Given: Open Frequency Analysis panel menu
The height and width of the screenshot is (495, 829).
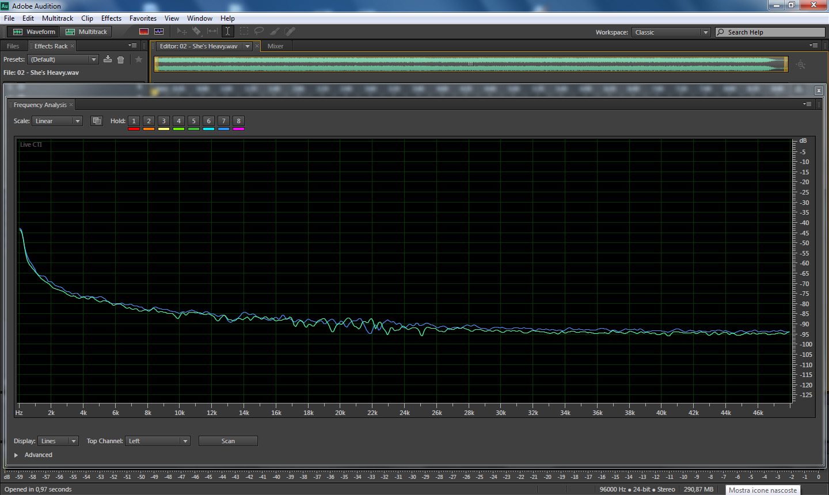Looking at the screenshot, I should point(808,104).
